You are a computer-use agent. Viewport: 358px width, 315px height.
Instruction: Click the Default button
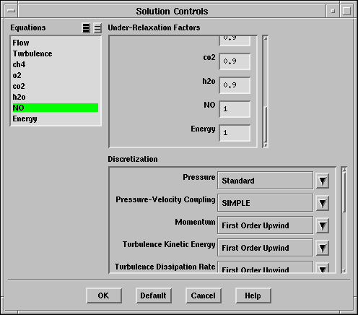tap(154, 295)
